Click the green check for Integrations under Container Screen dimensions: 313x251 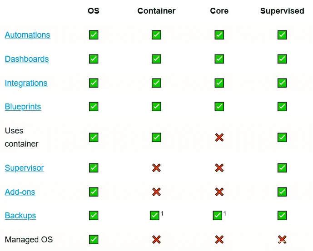[x=156, y=83]
